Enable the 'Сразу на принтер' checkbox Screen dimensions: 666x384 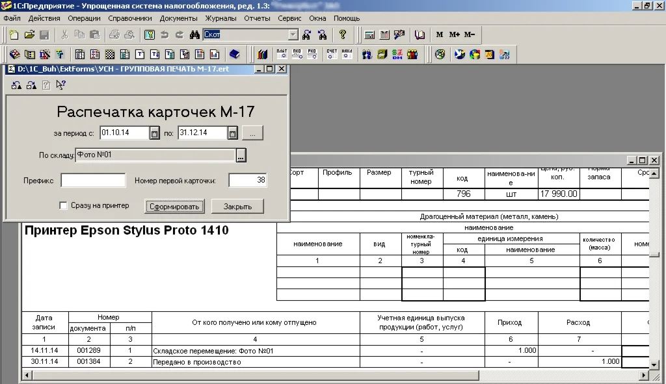63,206
